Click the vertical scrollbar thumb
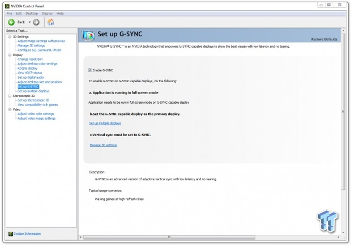This screenshot has height=246, width=351. (x=343, y=111)
